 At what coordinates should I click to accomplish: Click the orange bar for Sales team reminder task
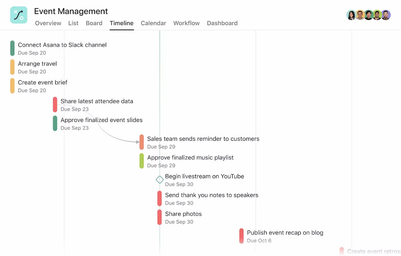click(141, 142)
